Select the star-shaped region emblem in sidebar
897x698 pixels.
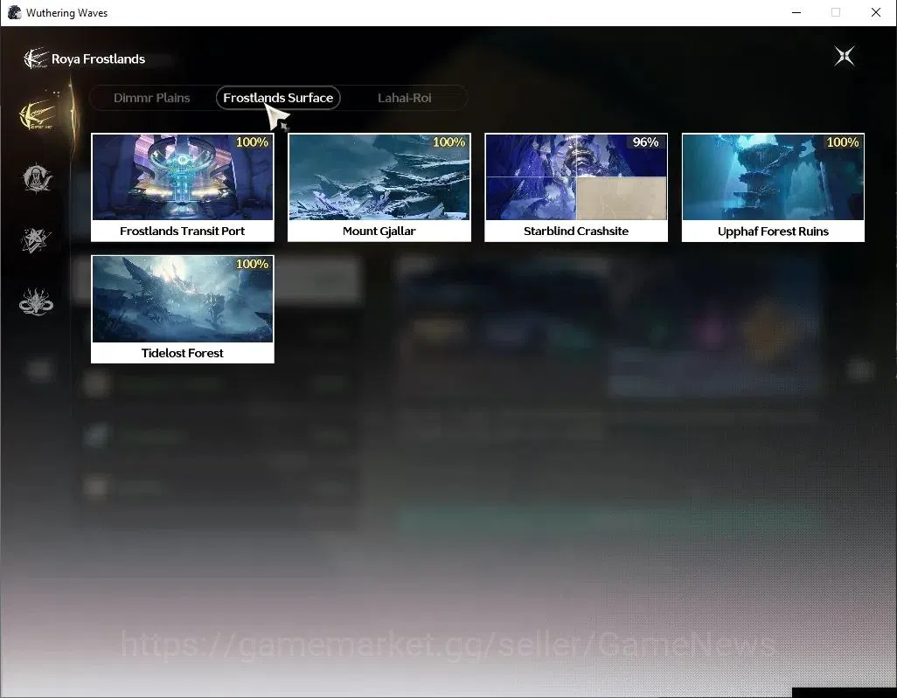coord(36,240)
